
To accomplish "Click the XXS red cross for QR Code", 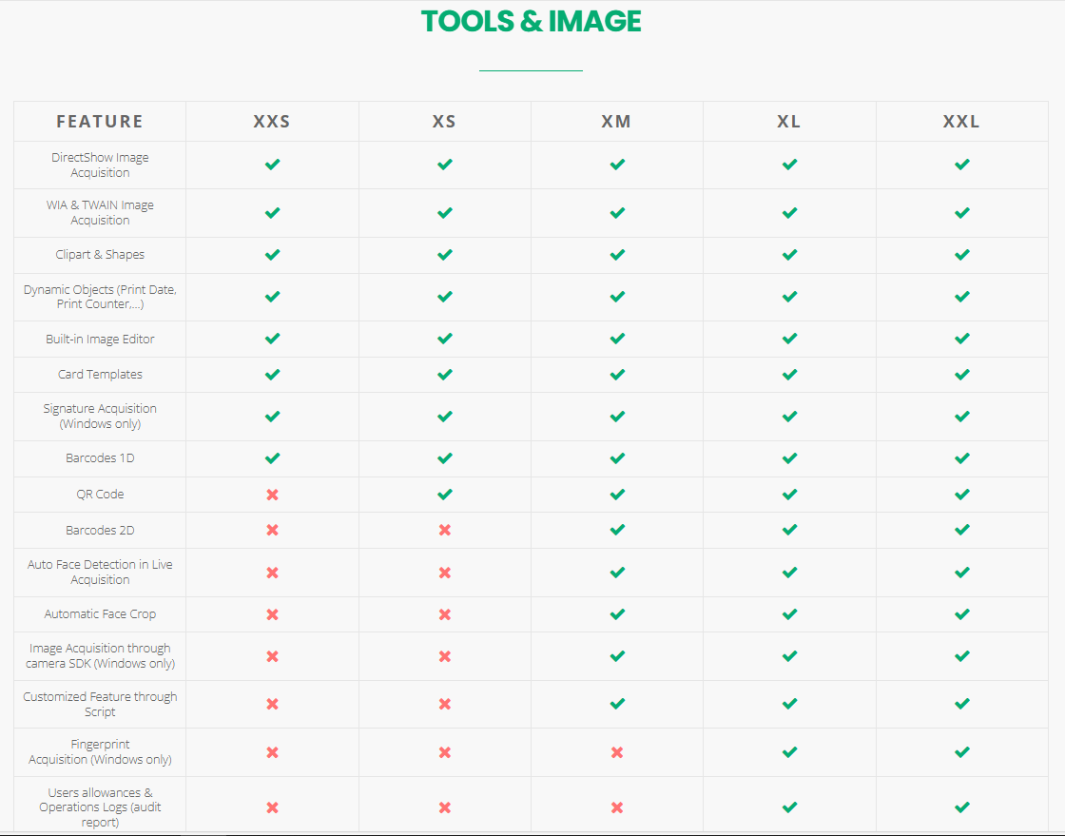I will (x=272, y=495).
